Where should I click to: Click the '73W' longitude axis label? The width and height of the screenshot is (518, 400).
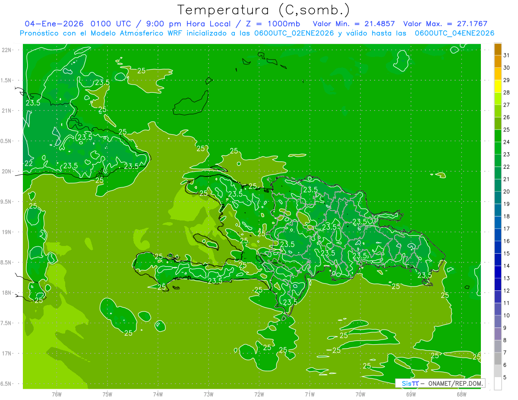coord(208,394)
